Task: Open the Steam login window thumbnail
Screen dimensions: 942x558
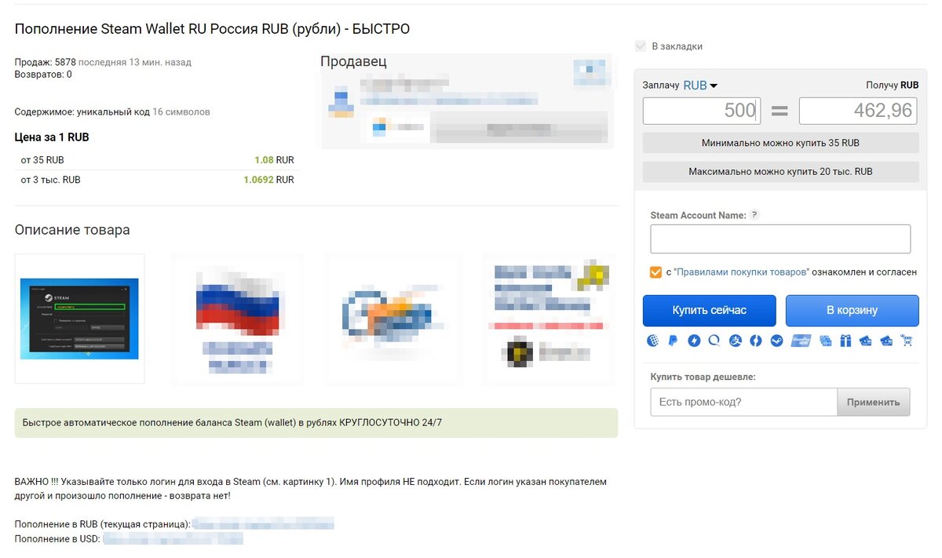Action: click(79, 319)
